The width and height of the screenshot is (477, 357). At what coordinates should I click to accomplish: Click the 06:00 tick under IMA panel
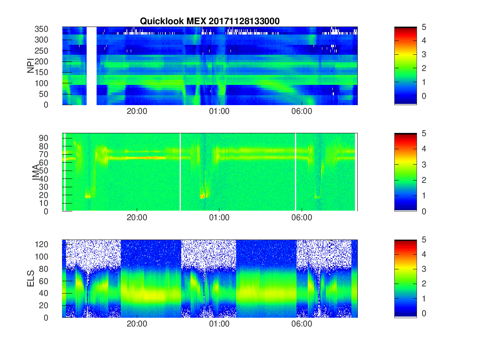click(x=302, y=218)
